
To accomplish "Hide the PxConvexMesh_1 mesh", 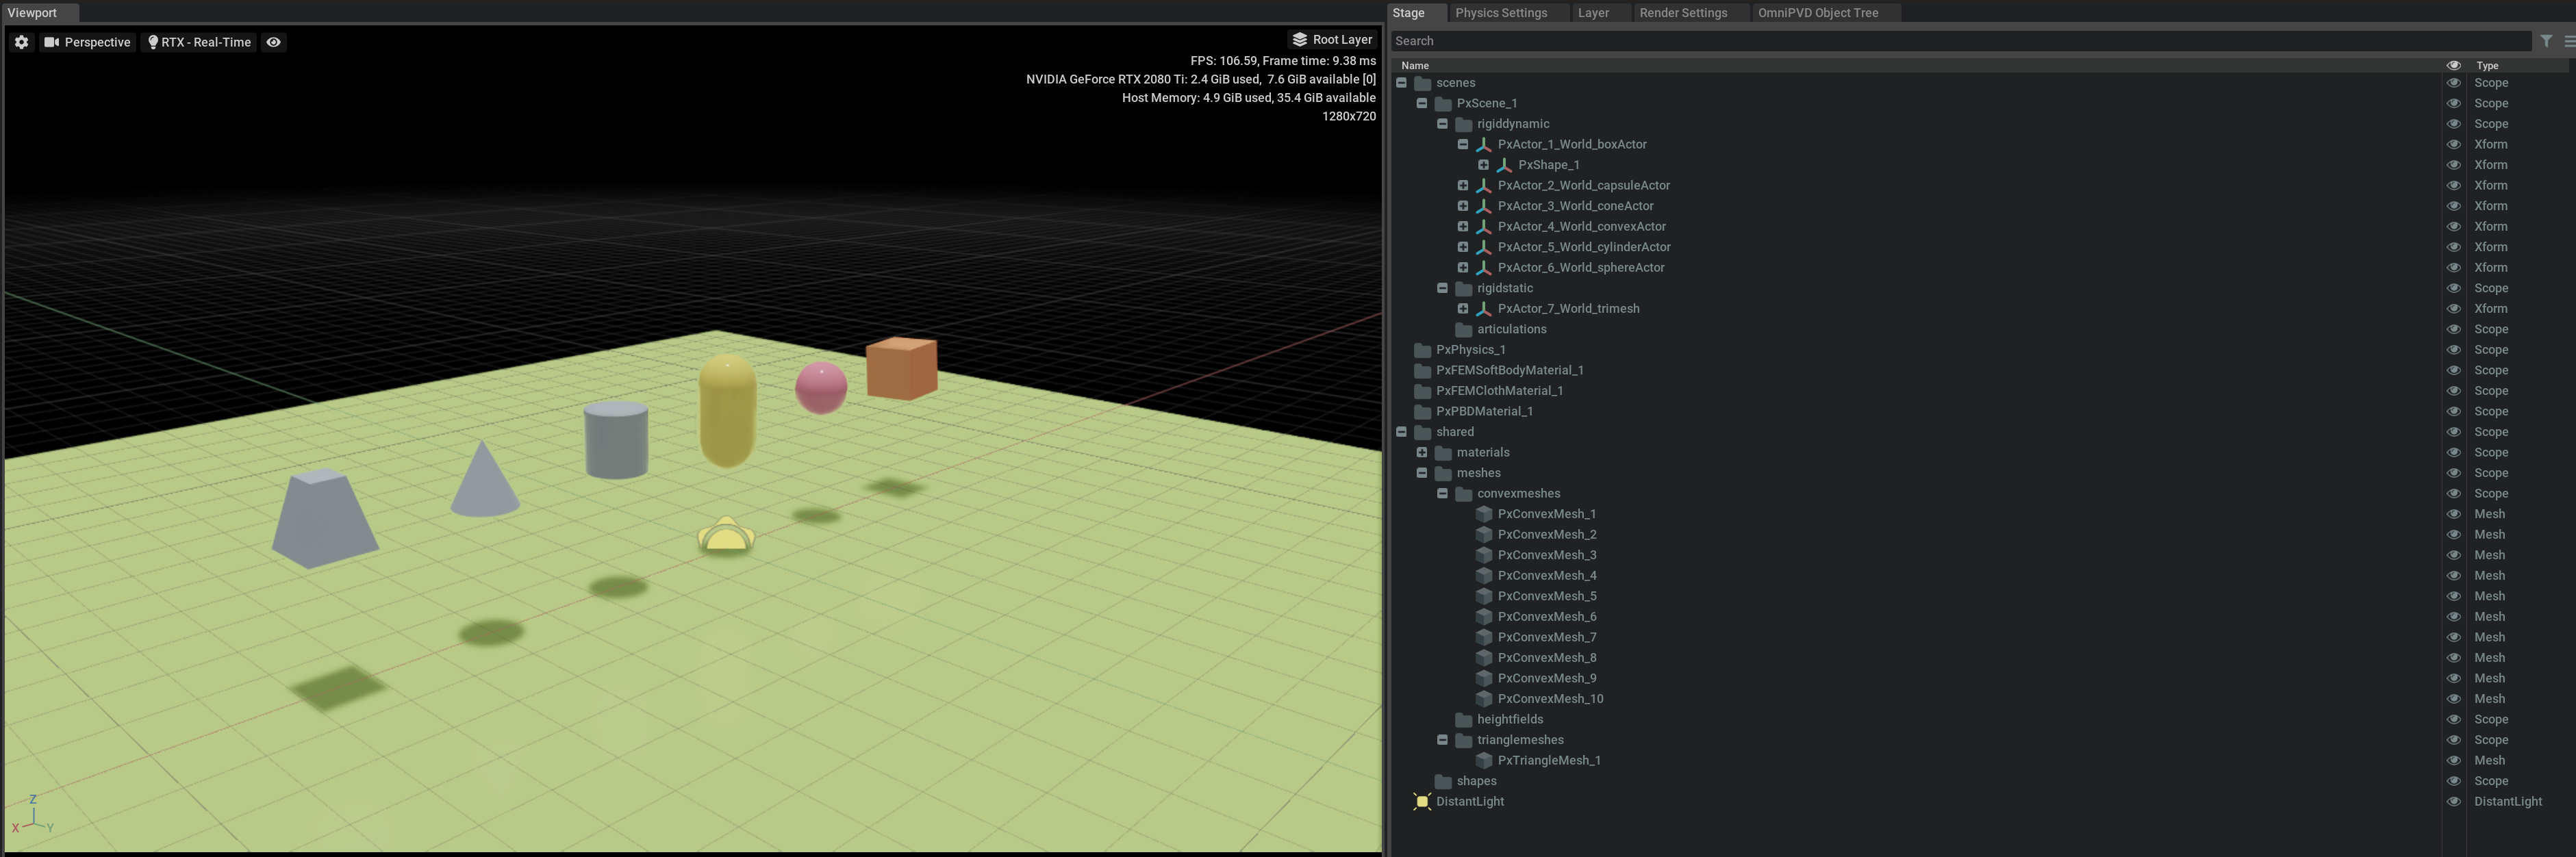I will [2453, 514].
